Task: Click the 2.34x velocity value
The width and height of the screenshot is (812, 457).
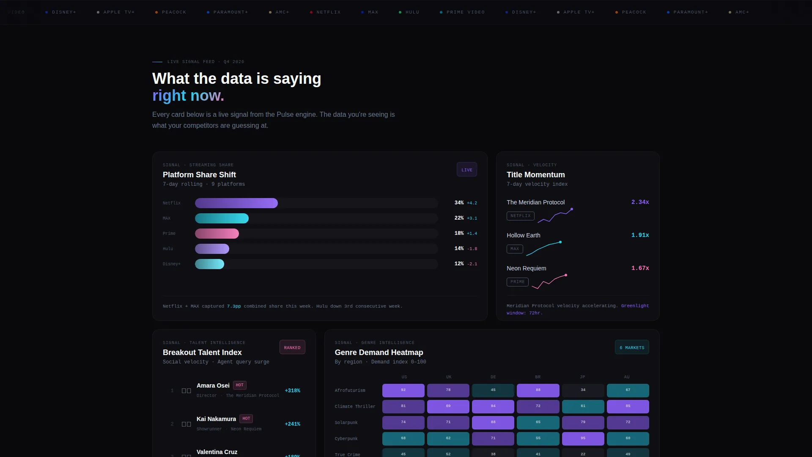Action: [x=640, y=202]
